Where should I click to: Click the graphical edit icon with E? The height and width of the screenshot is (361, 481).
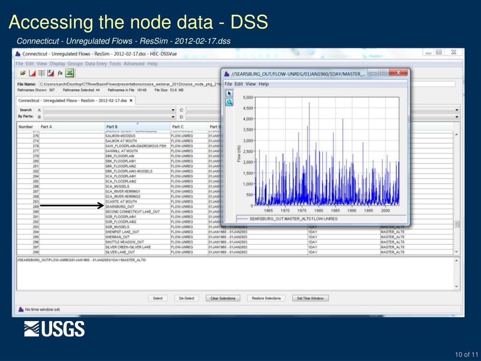click(51, 73)
